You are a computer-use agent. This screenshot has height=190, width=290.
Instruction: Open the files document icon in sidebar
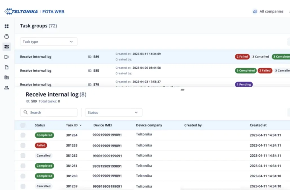pos(7,67)
